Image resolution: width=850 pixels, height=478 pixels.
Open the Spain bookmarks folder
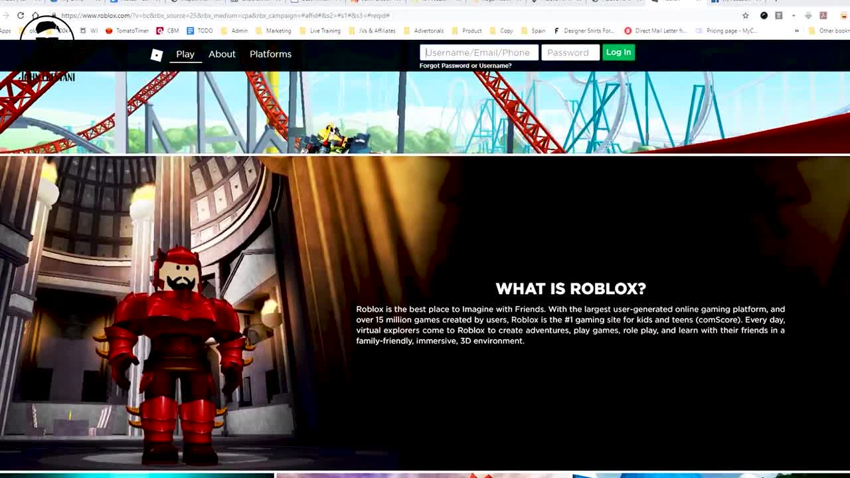click(533, 31)
